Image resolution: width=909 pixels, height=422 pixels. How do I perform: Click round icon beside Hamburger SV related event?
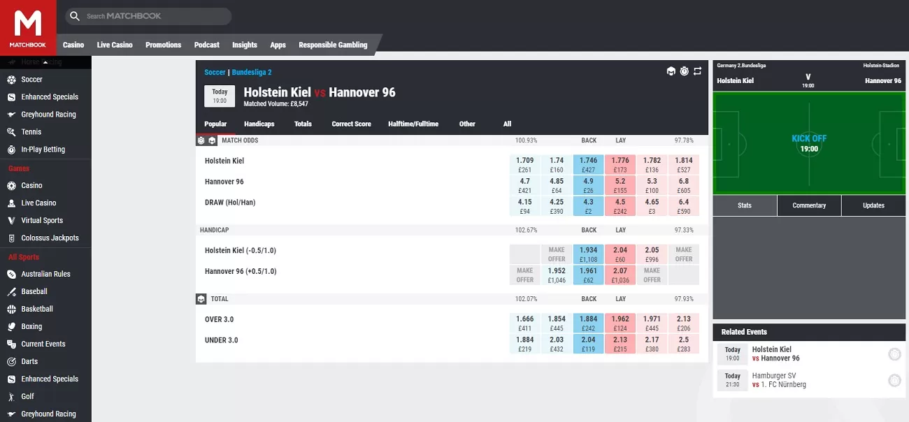pyautogui.click(x=894, y=381)
